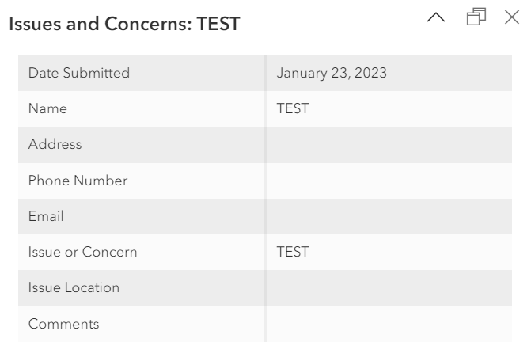Close the Issues and Concerns popup
Viewport: 531px width, 350px height.
512,16
